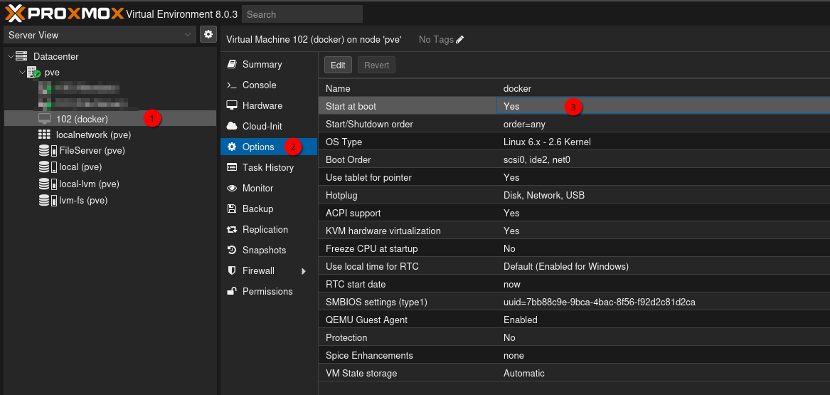Viewport: 830px width, 395px height.
Task: Expand the Firewall submenu arrow
Action: (304, 271)
